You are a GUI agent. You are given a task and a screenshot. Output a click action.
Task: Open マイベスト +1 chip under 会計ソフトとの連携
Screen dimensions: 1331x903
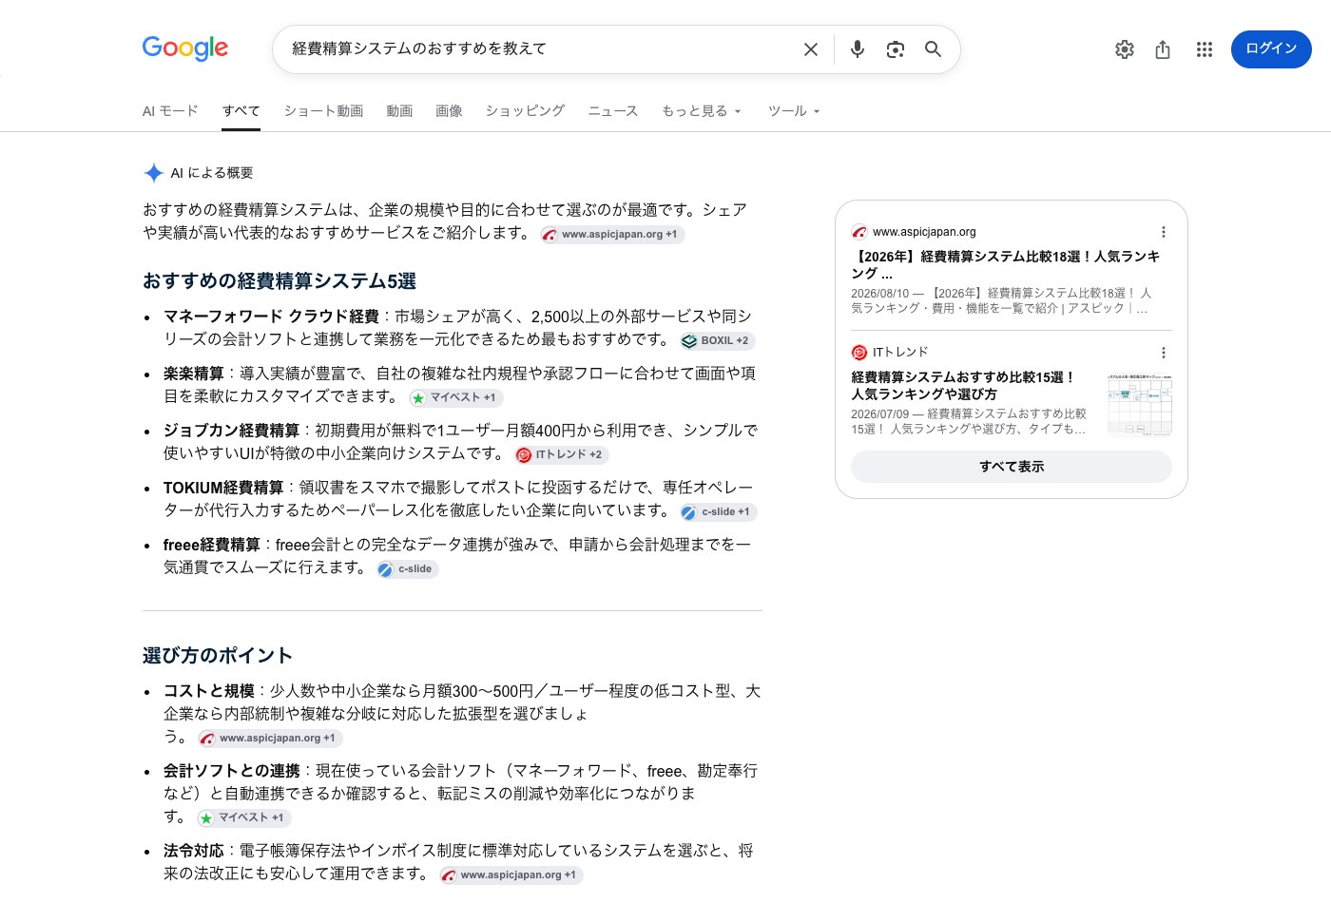point(244,818)
